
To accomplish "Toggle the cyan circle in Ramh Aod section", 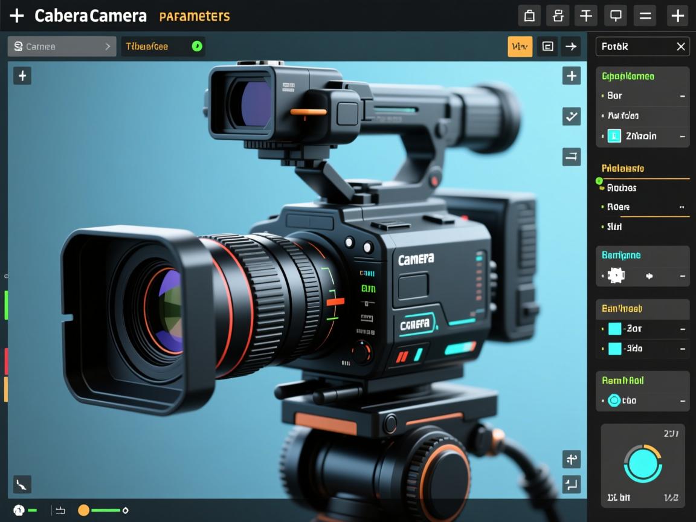I will coord(614,400).
